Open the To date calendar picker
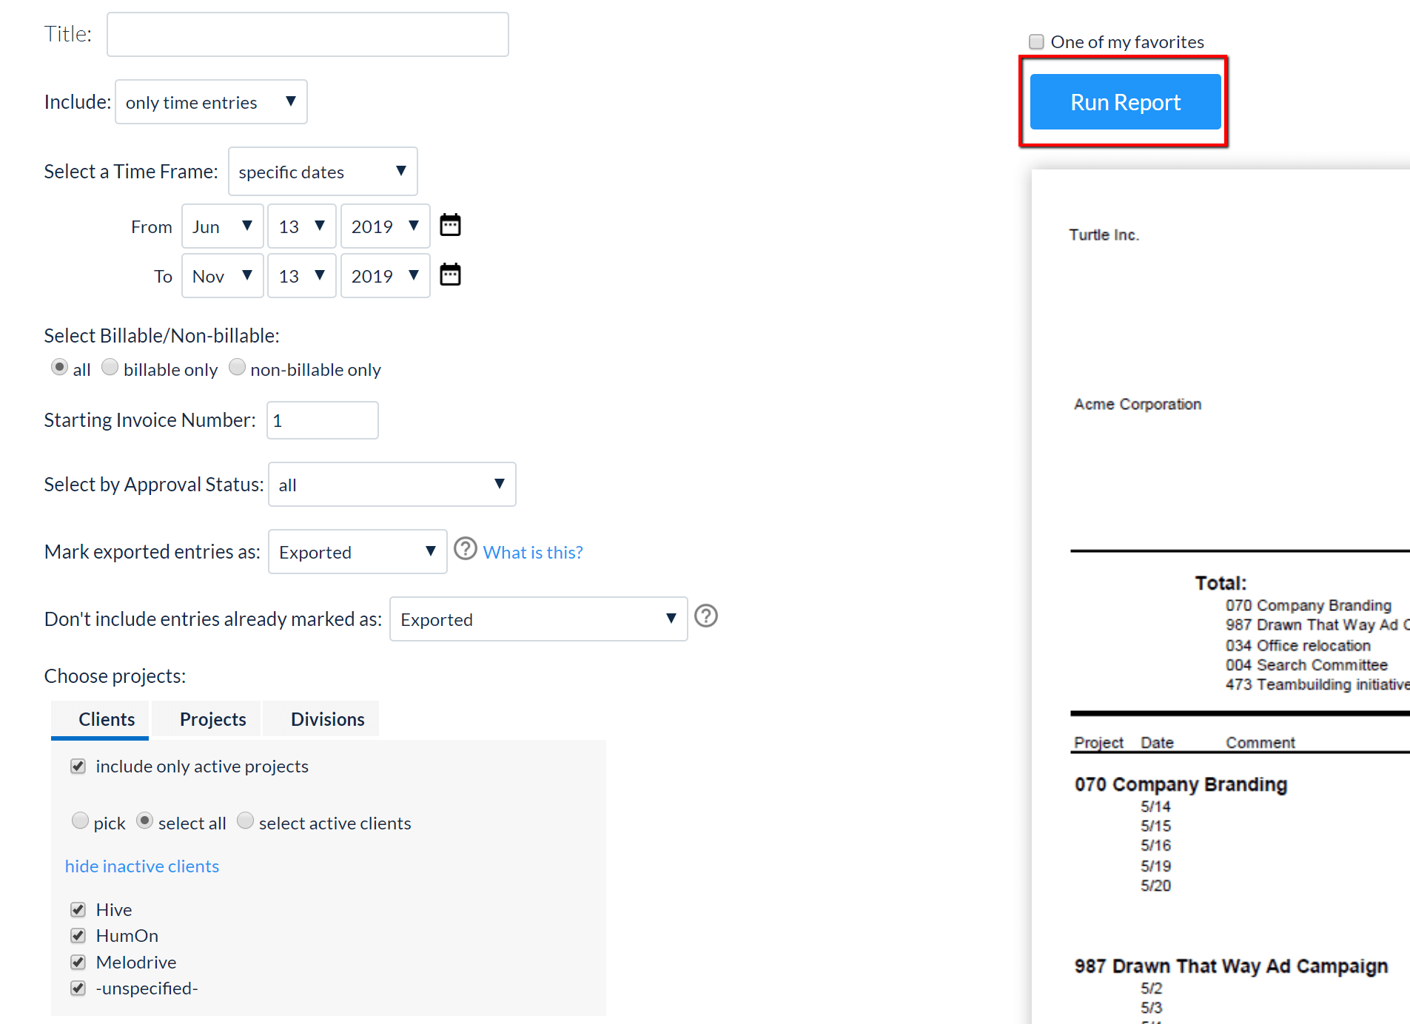The width and height of the screenshot is (1410, 1024). point(450,274)
